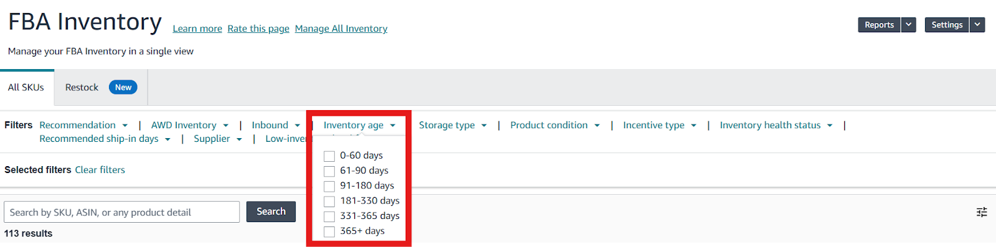996x247 pixels.
Task: Open the Storage type filter
Action: (x=453, y=125)
